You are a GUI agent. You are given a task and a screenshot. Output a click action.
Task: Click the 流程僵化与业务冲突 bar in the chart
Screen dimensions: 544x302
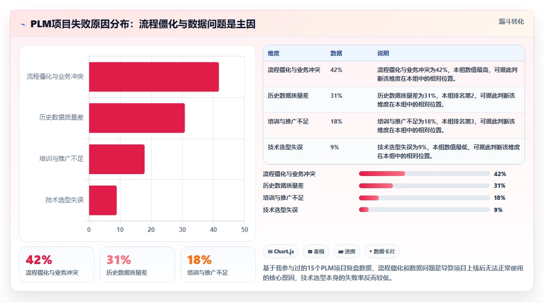click(x=154, y=77)
